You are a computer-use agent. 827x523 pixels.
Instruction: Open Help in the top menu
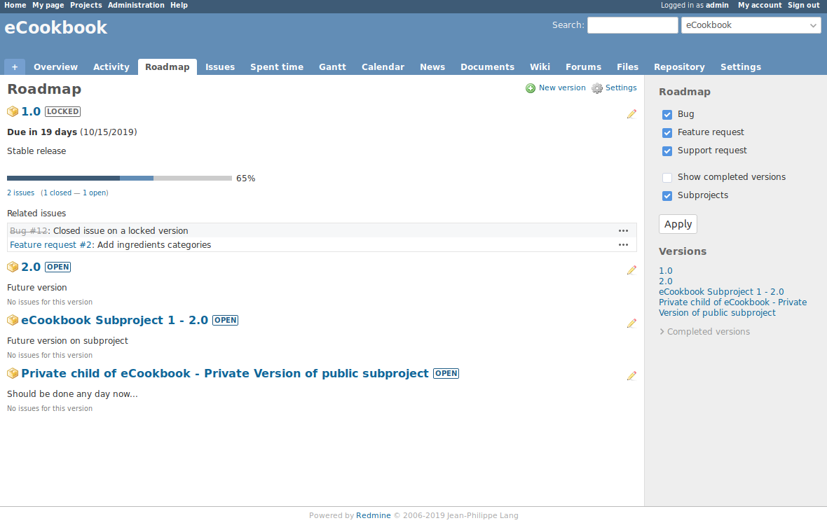click(179, 6)
